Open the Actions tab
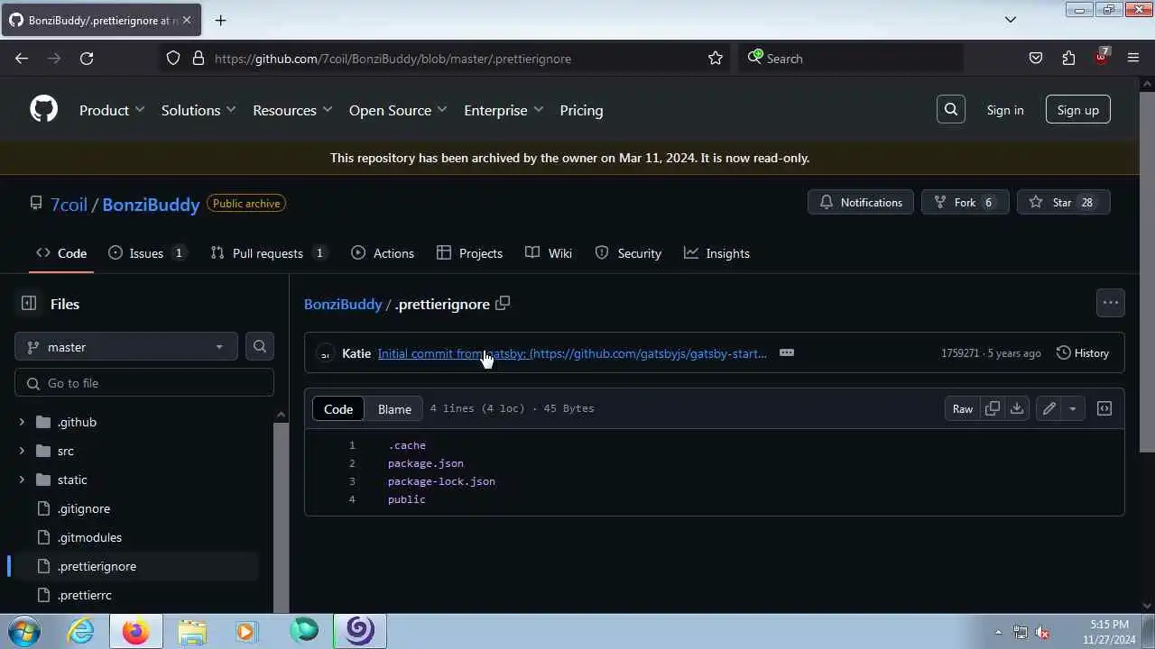Viewport: 1155px width, 649px height. tap(383, 253)
